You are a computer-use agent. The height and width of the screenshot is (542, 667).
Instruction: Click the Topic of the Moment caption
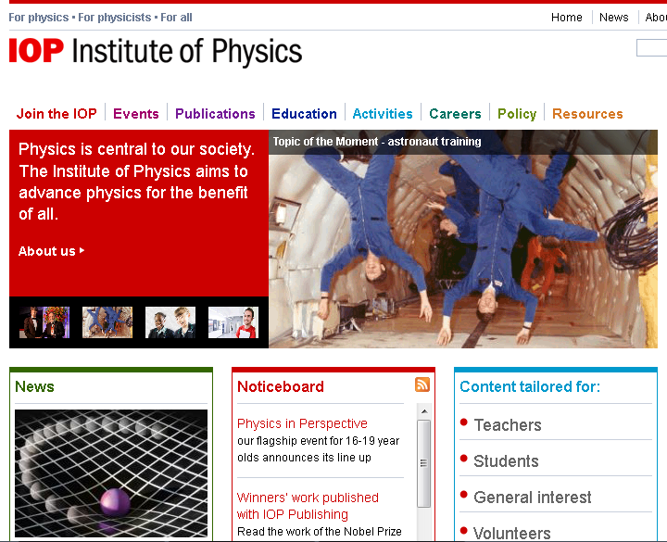tap(377, 141)
